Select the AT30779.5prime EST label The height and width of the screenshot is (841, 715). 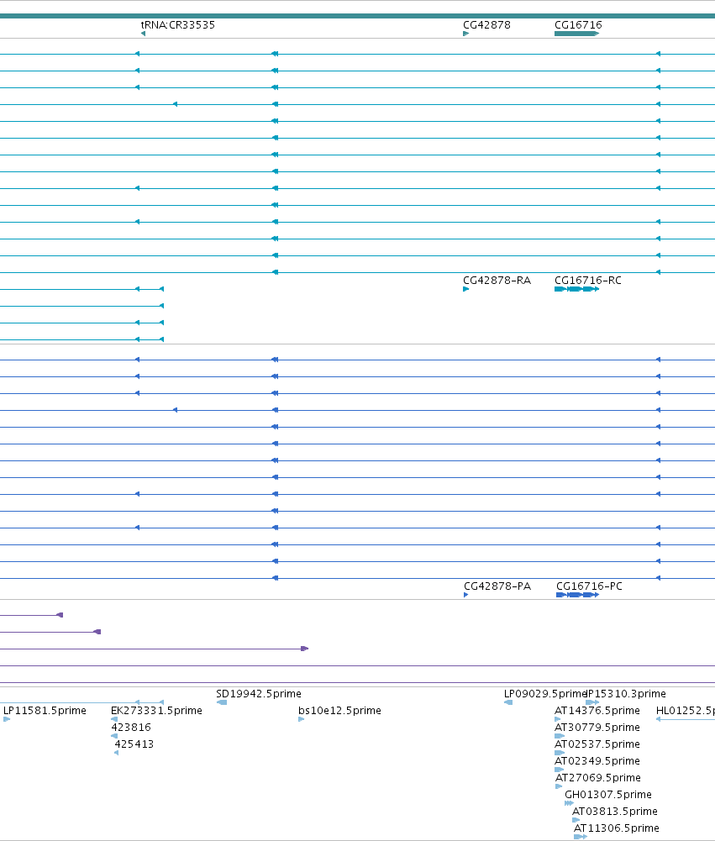[597, 727]
